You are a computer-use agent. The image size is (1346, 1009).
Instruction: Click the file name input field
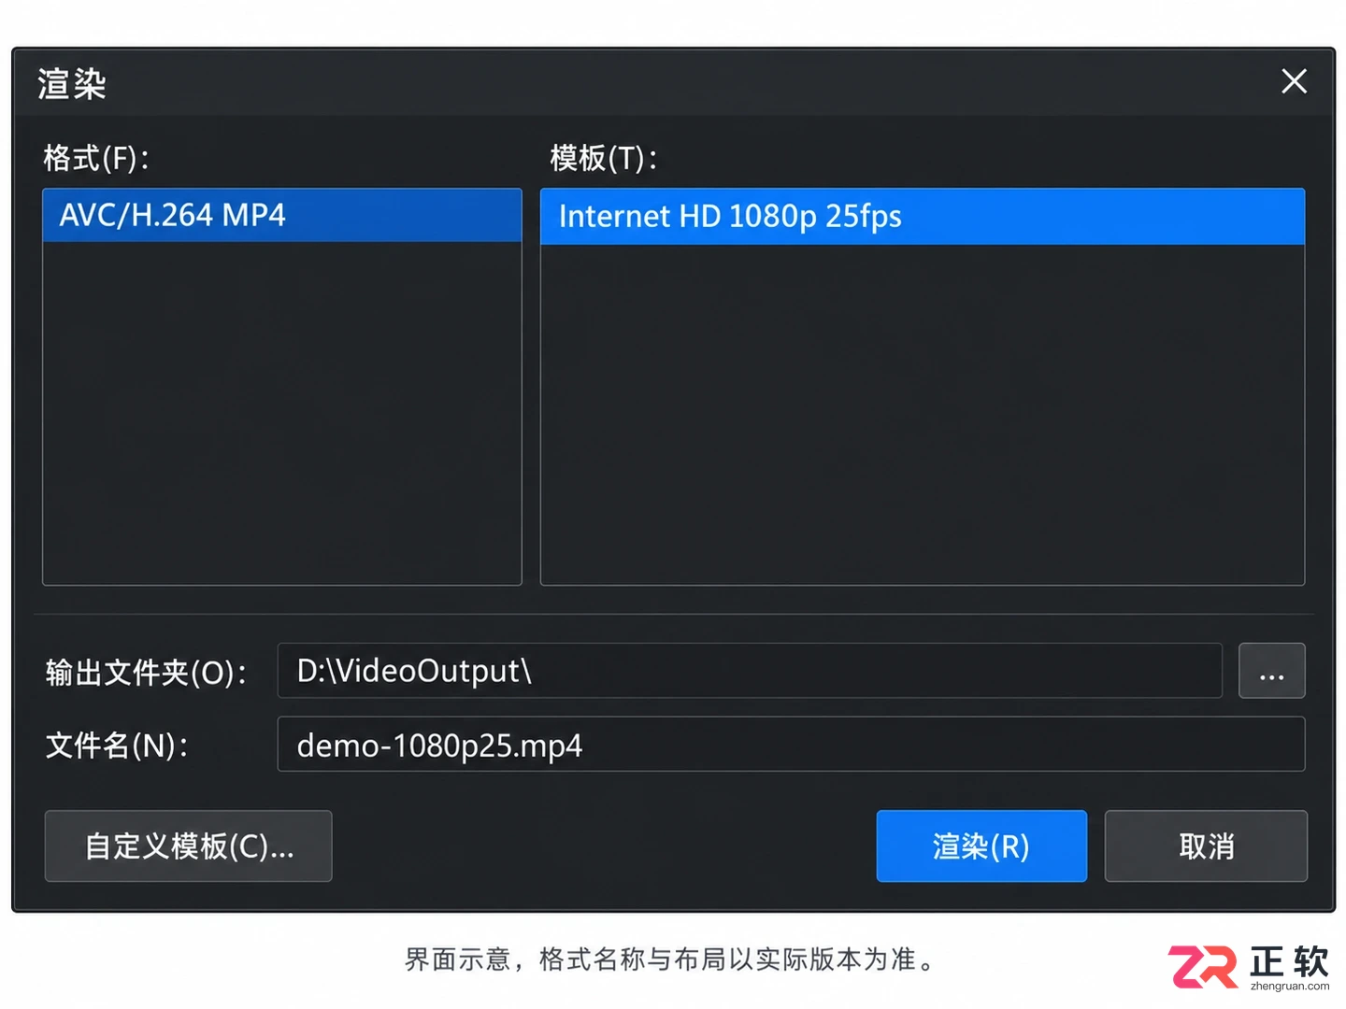(x=791, y=745)
